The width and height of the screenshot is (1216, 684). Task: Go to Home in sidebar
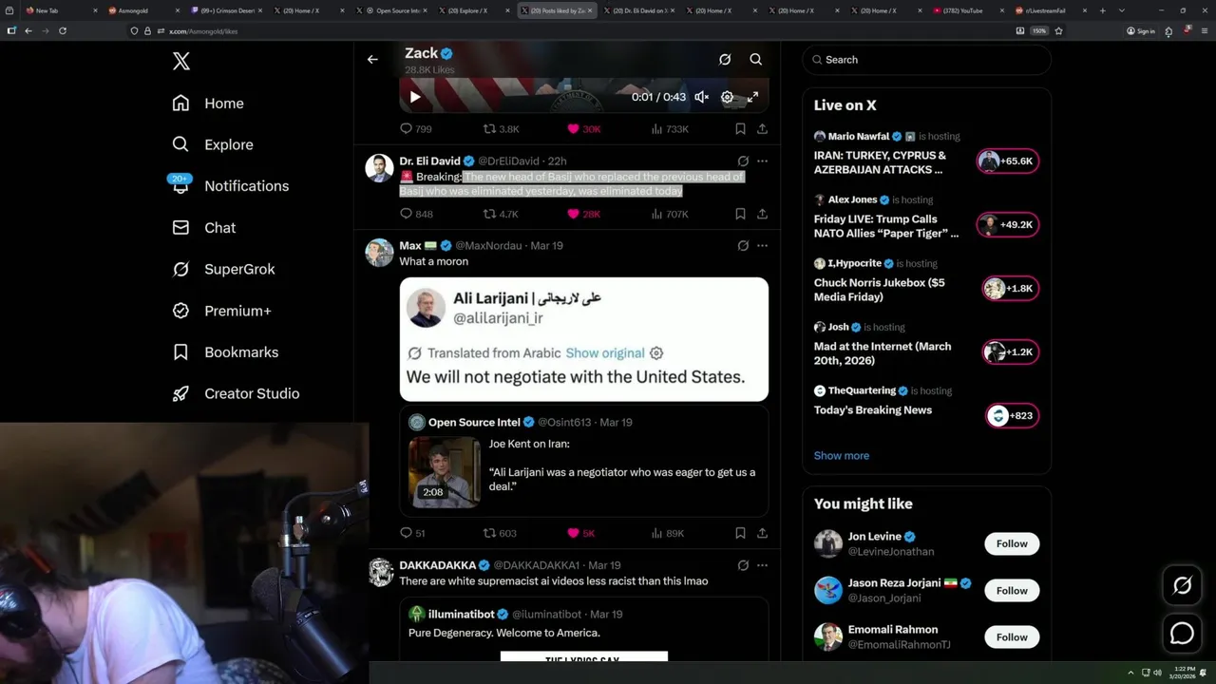[x=208, y=104]
